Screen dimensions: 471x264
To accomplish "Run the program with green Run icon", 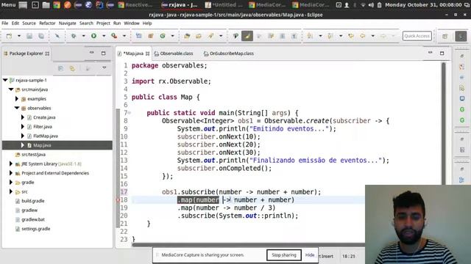I will (93, 36).
